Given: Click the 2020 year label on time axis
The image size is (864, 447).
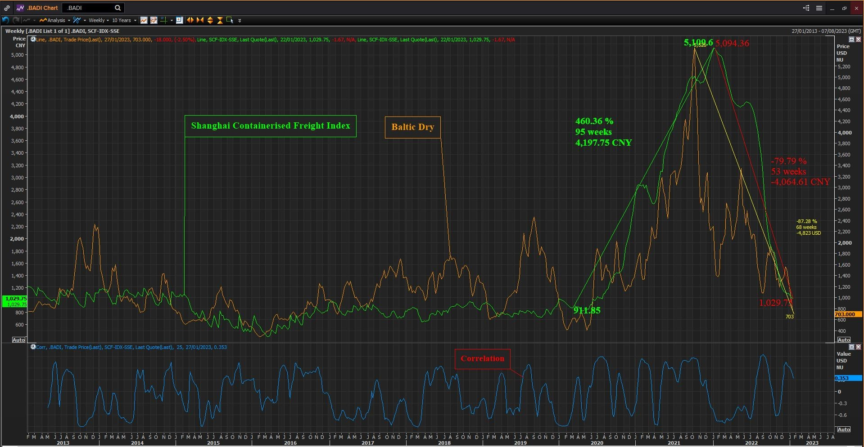Looking at the screenshot, I should point(597,443).
